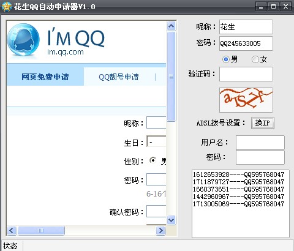
Task: Click the 换IP button
Action: coord(263,123)
